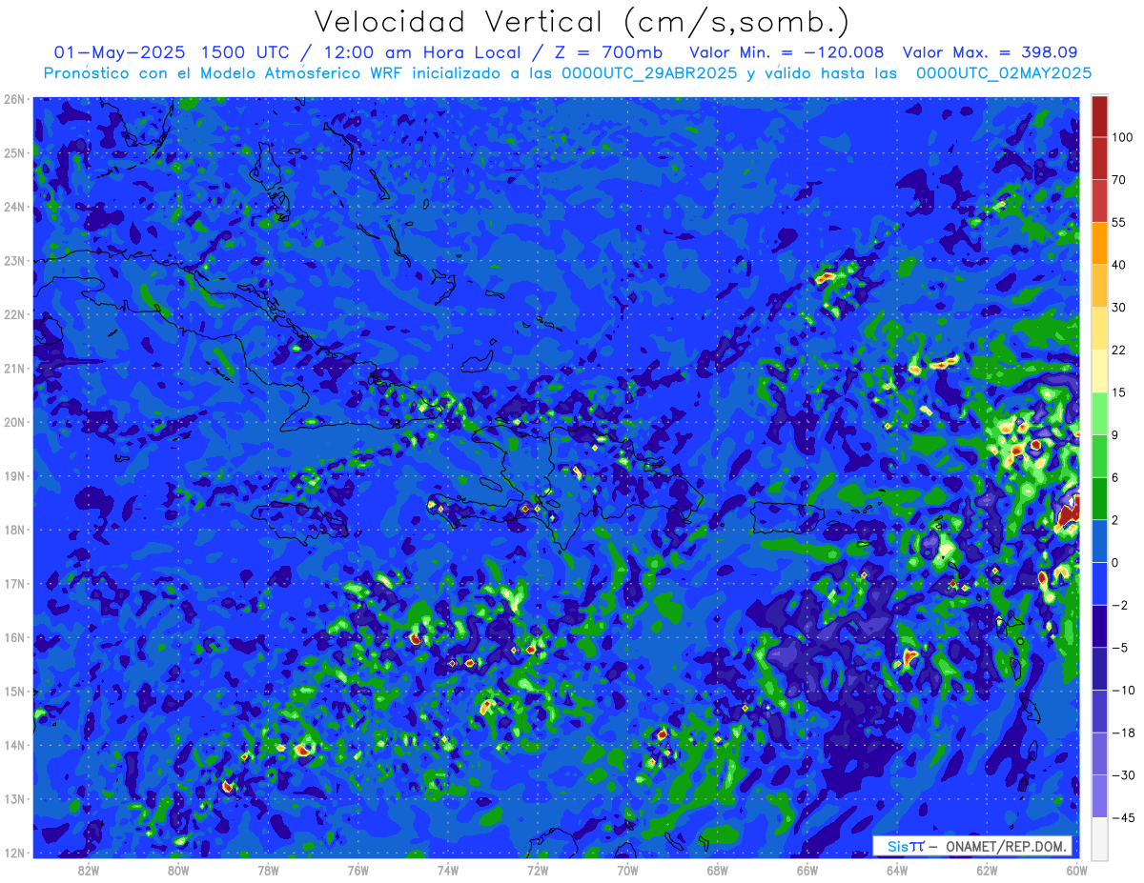The width and height of the screenshot is (1144, 883).
Task: Click the "72W" longitude label
Action: click(x=538, y=870)
